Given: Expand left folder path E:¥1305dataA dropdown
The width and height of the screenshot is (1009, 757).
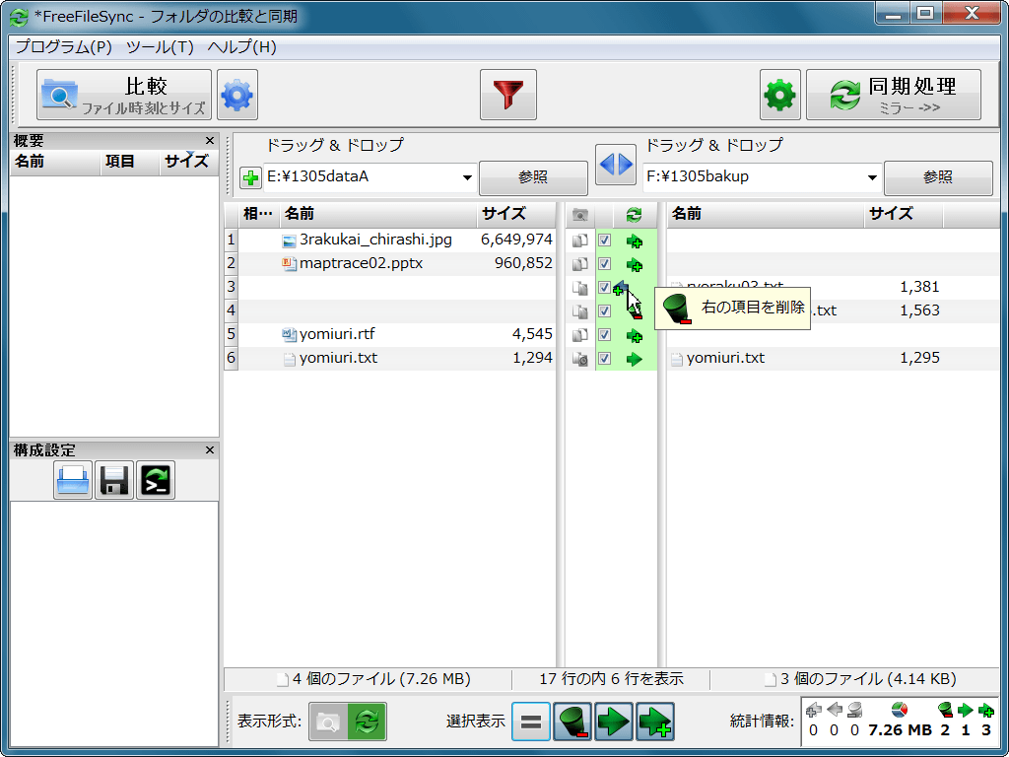Looking at the screenshot, I should point(467,177).
